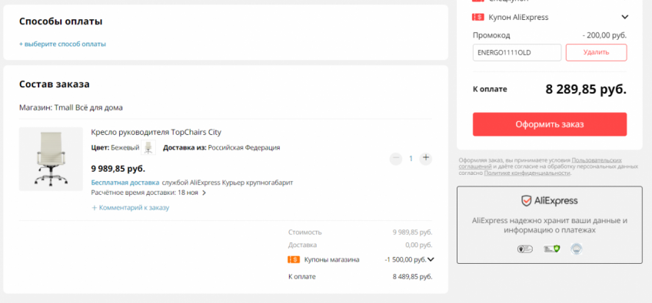Click the Удалить promo code button
The height and width of the screenshot is (303, 652).
tap(597, 52)
